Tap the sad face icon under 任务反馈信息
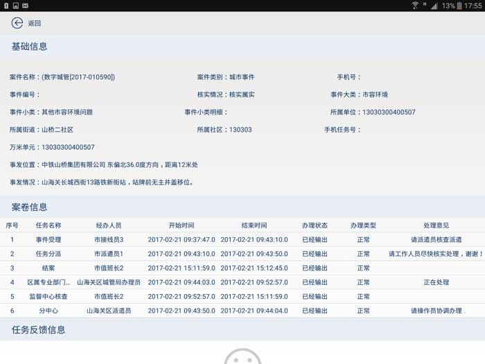This screenshot has width=485, height=364. (x=242, y=356)
